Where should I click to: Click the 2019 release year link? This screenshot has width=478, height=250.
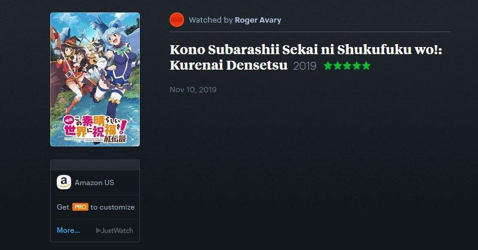tap(305, 66)
